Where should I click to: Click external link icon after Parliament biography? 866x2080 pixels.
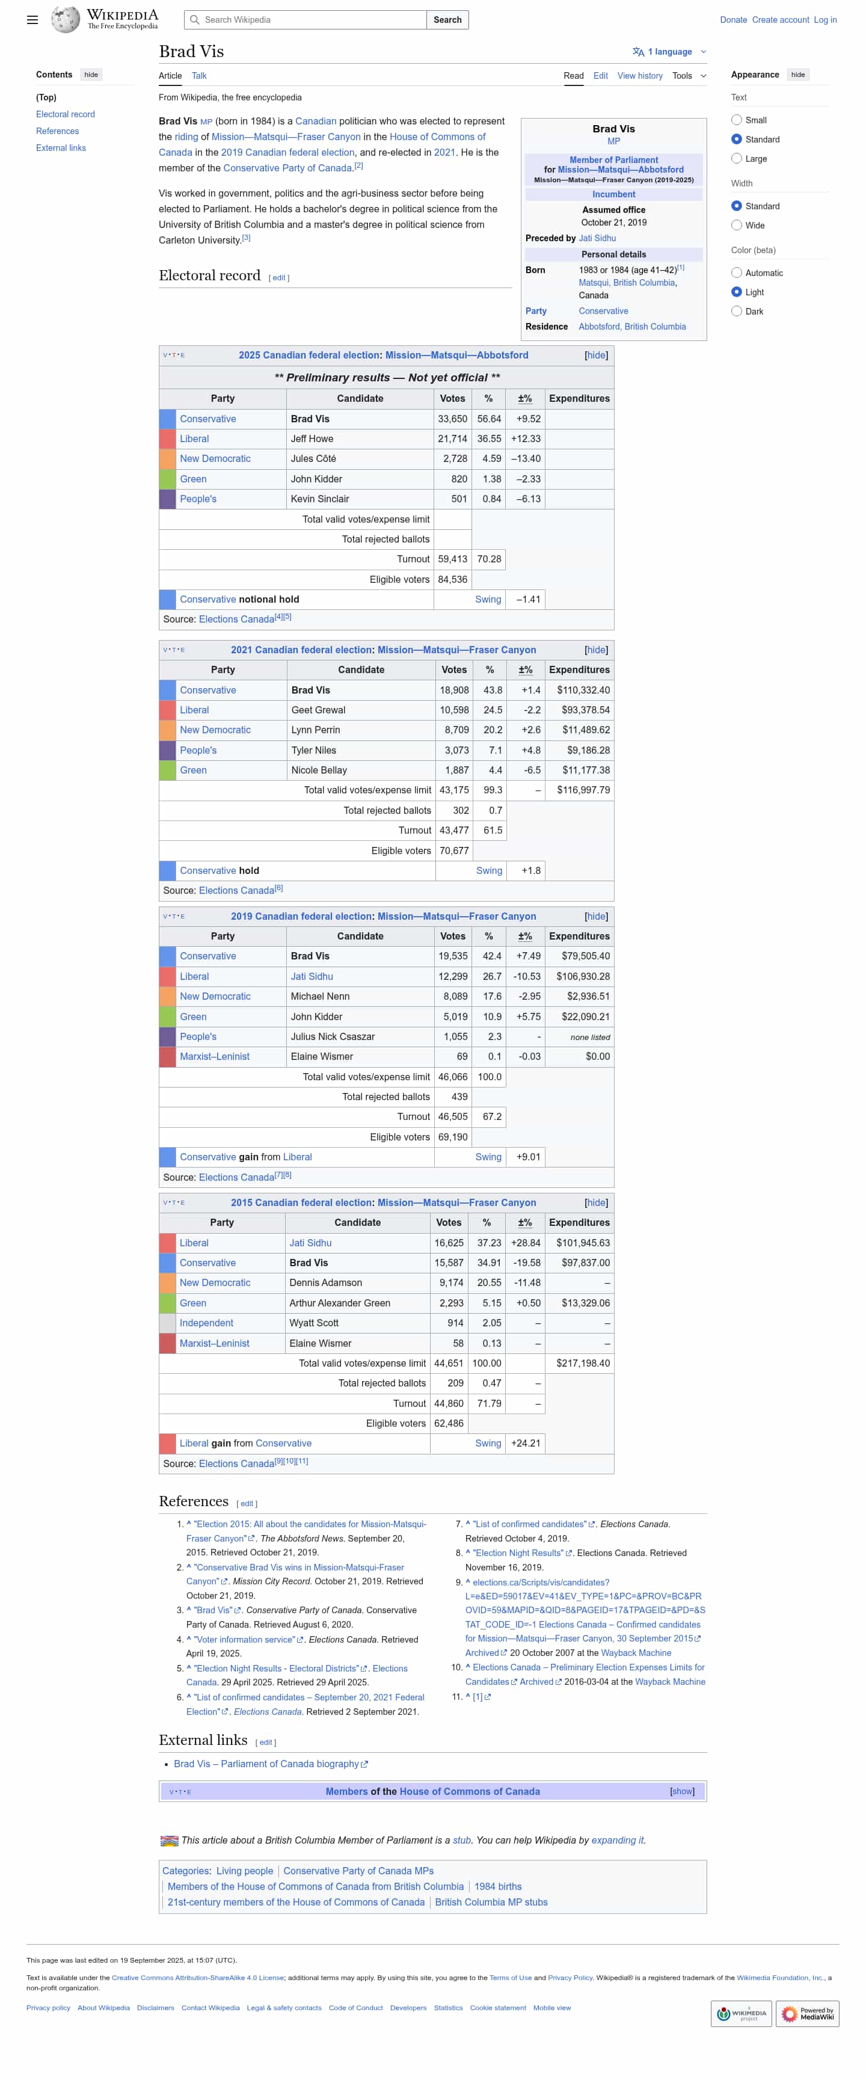tap(364, 1764)
